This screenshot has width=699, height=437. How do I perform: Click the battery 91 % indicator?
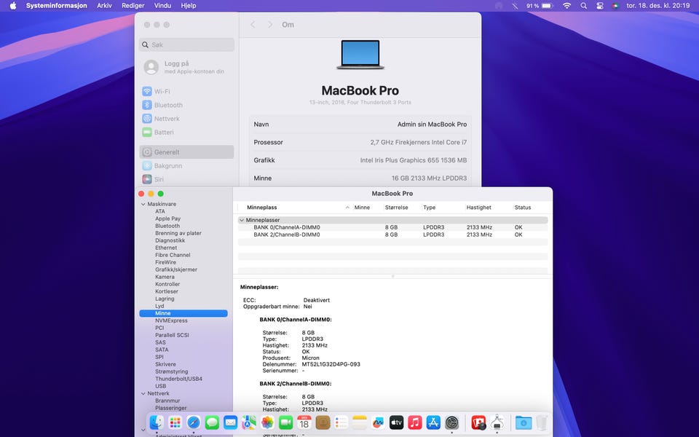coord(540,6)
